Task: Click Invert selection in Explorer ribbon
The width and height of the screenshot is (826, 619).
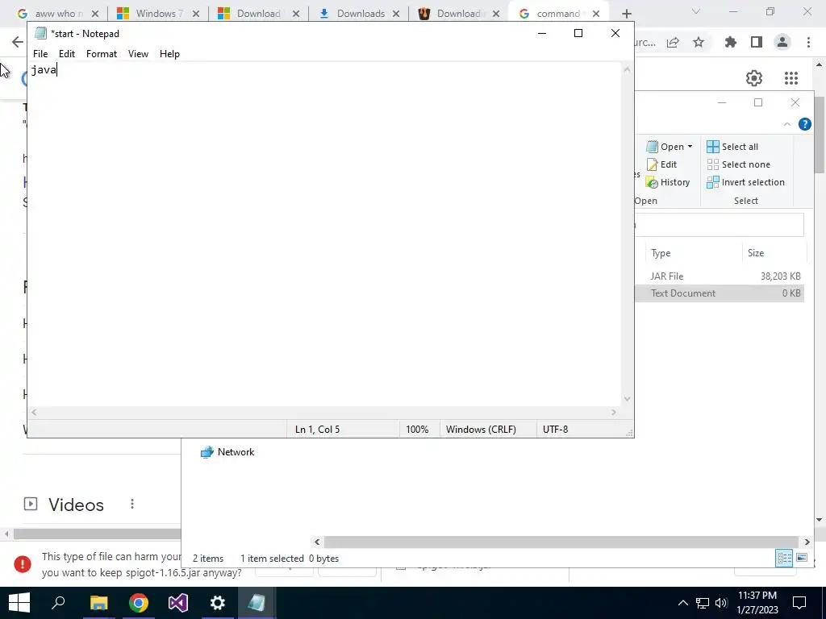Action: (x=745, y=183)
